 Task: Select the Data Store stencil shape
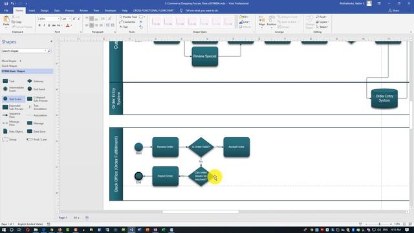36,131
